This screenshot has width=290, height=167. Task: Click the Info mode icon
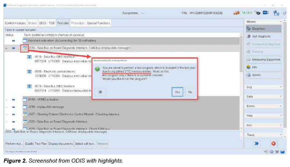click(x=249, y=67)
